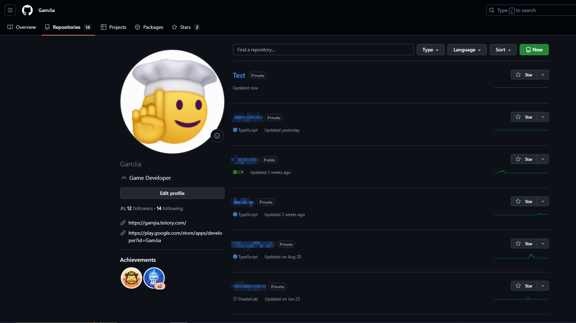Click the 'Updated now' text under Test
Viewport: 576px width, 323px height.
click(245, 88)
